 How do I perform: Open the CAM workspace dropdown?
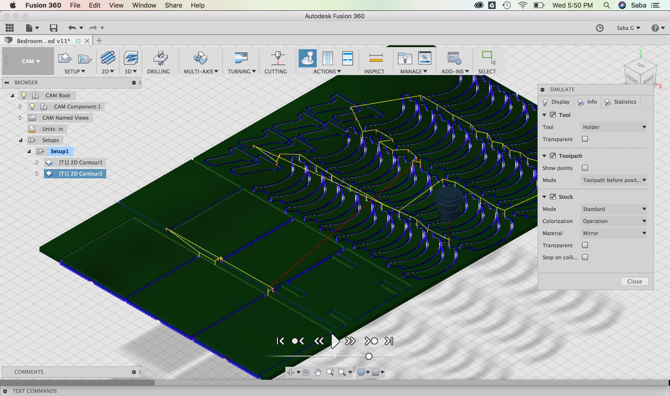(31, 61)
